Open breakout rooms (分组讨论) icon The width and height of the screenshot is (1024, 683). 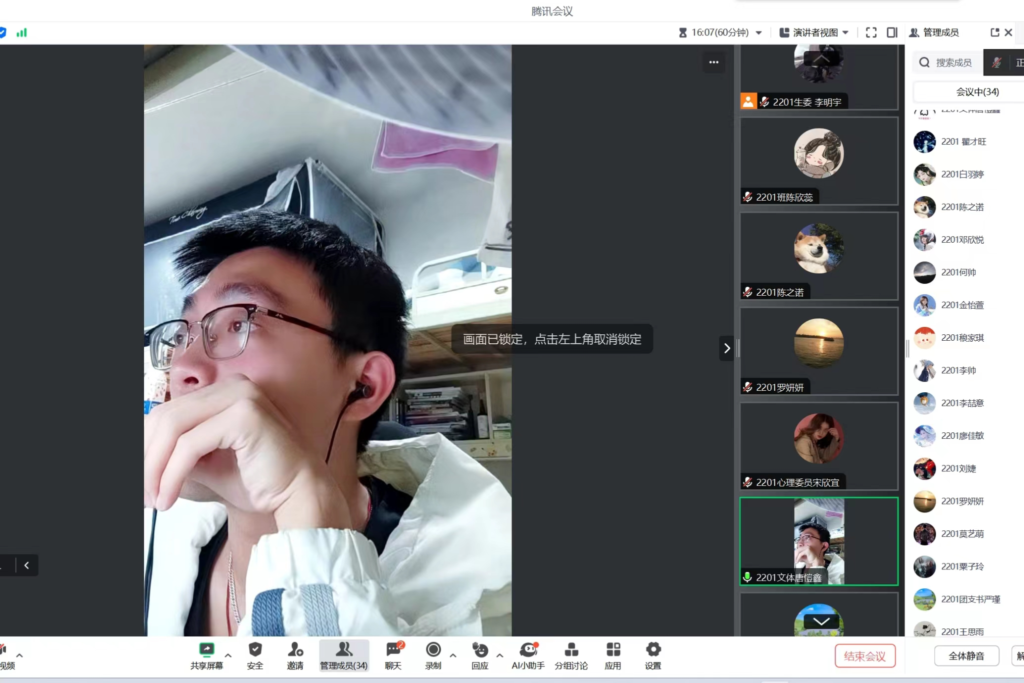coord(571,650)
